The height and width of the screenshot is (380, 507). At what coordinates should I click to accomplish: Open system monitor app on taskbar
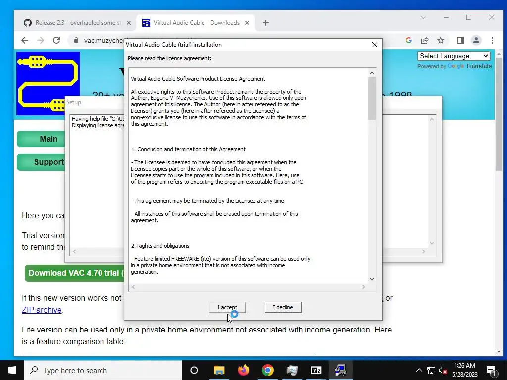click(x=292, y=370)
